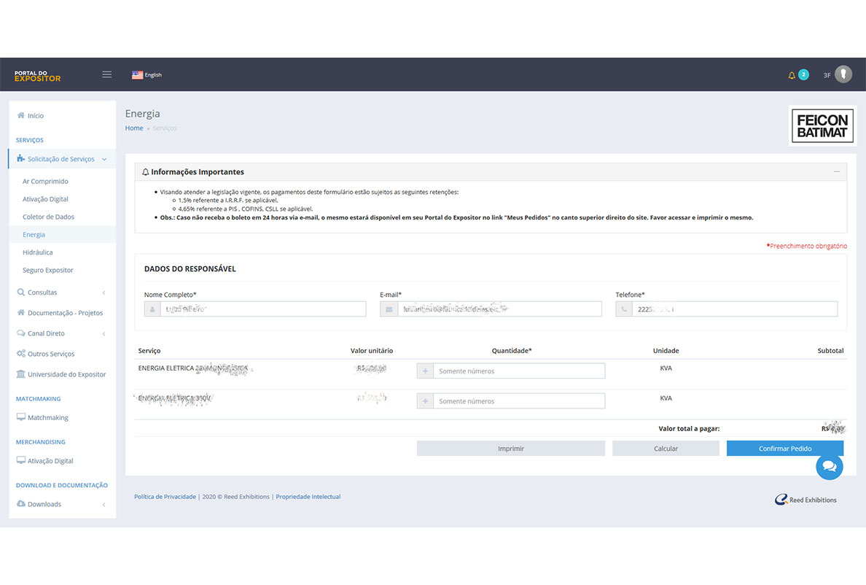Expand Consultas chevron
This screenshot has height=585, width=866.
104,292
